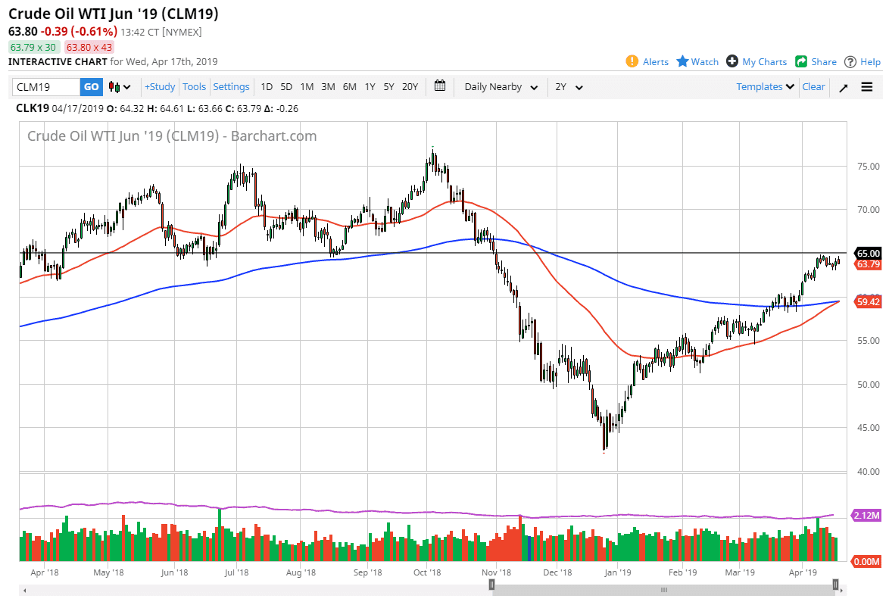
Task: Clear all chart studies
Action: pos(813,87)
